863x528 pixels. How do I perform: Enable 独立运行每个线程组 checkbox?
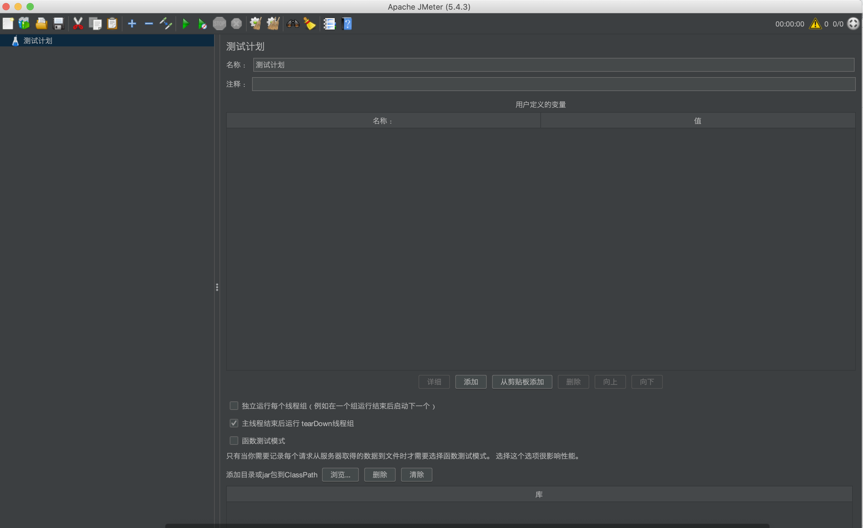click(x=234, y=406)
